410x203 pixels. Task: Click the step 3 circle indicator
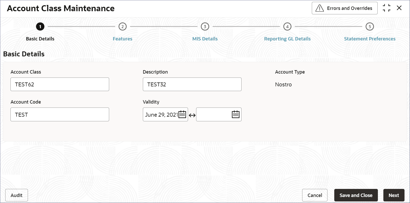point(205,26)
